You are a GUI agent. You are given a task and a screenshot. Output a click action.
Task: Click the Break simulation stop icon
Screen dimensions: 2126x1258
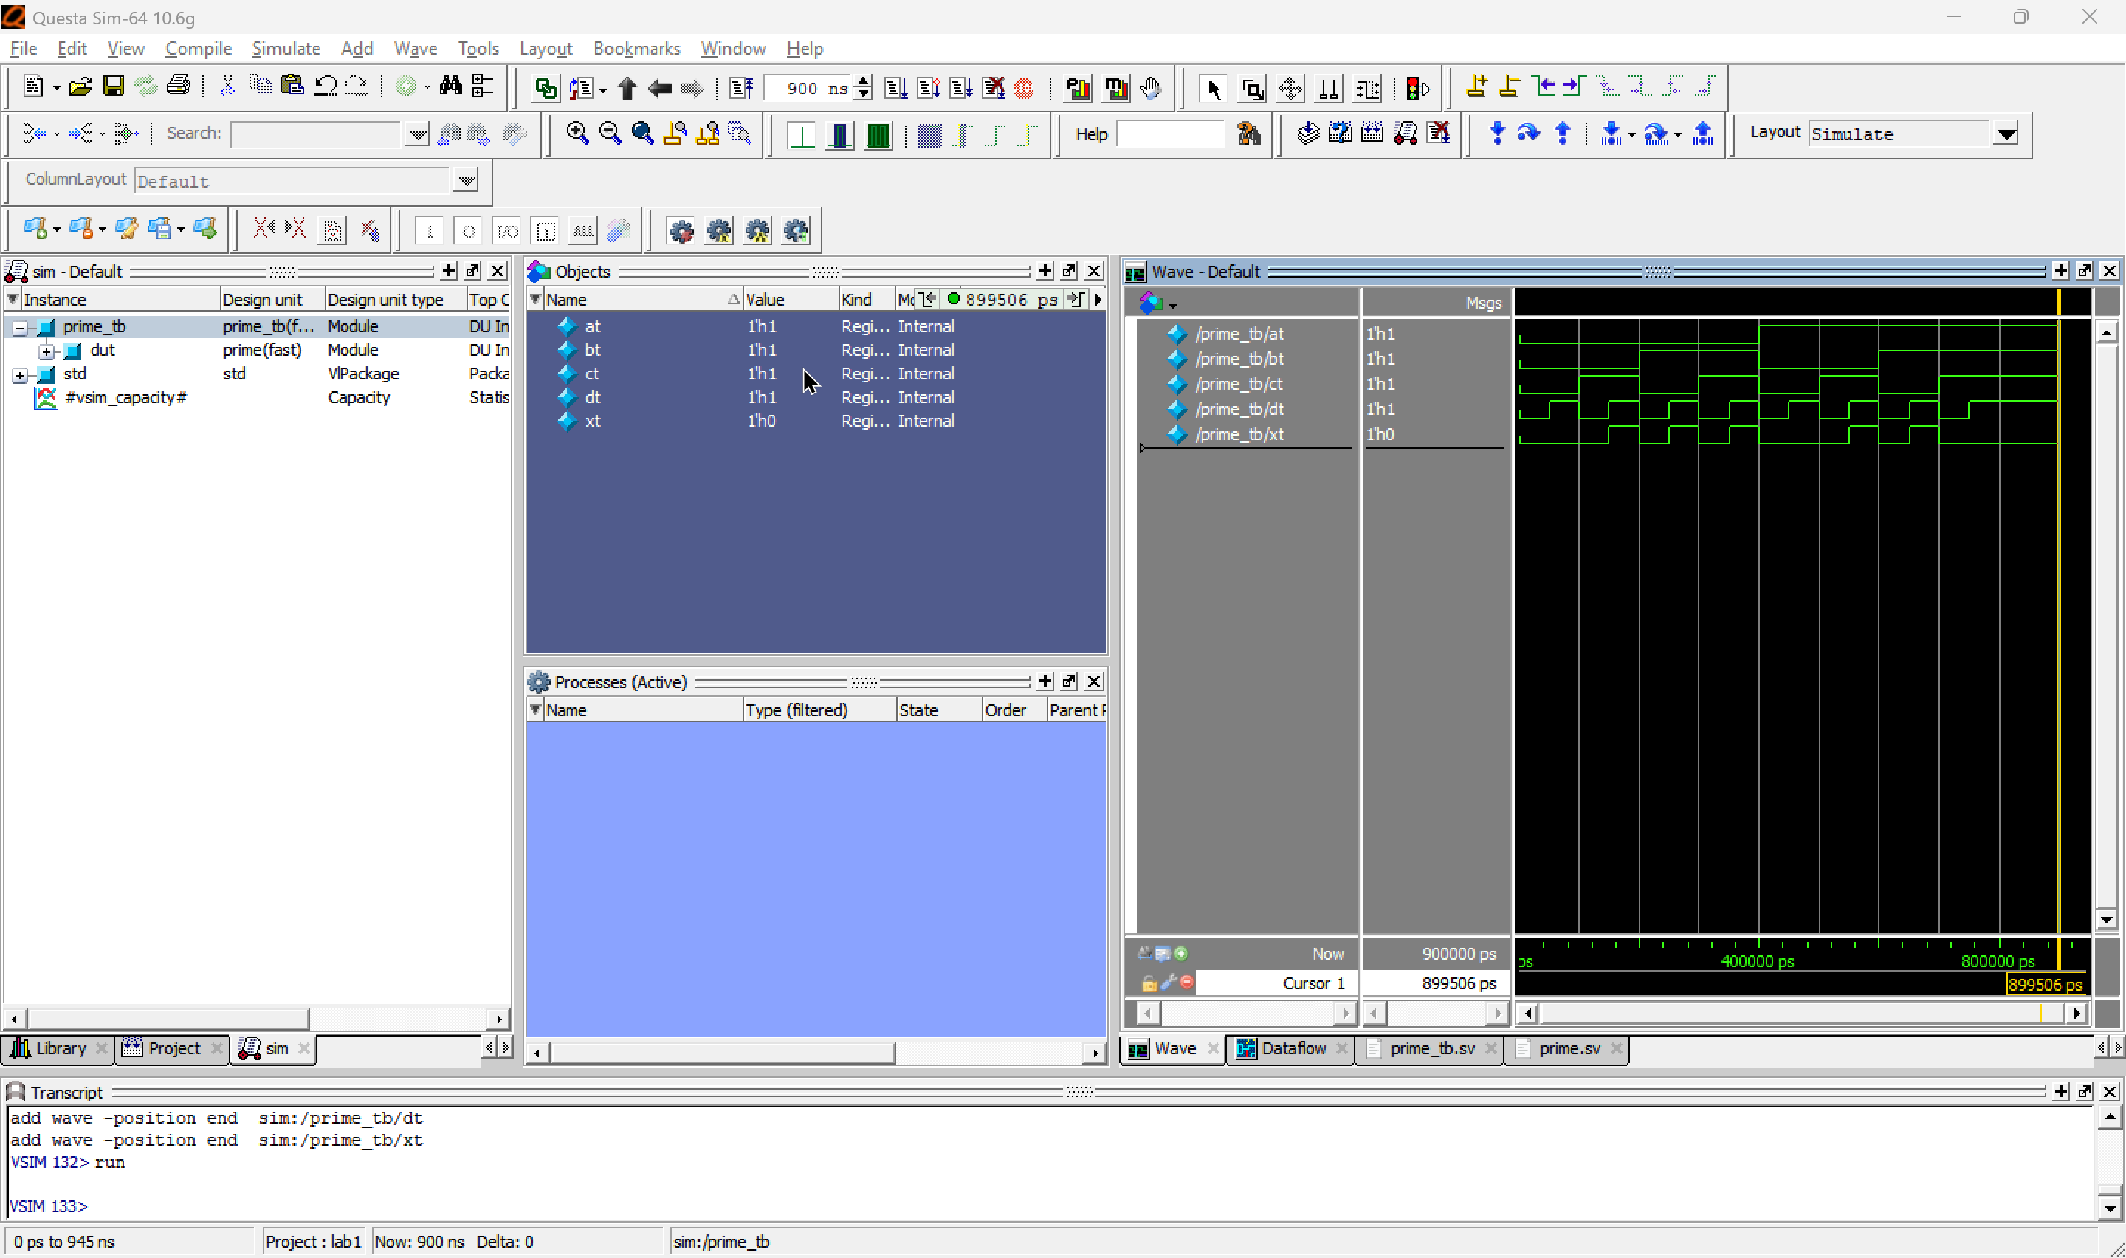pyautogui.click(x=1024, y=88)
